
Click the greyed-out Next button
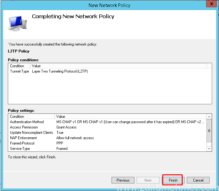tap(148, 180)
